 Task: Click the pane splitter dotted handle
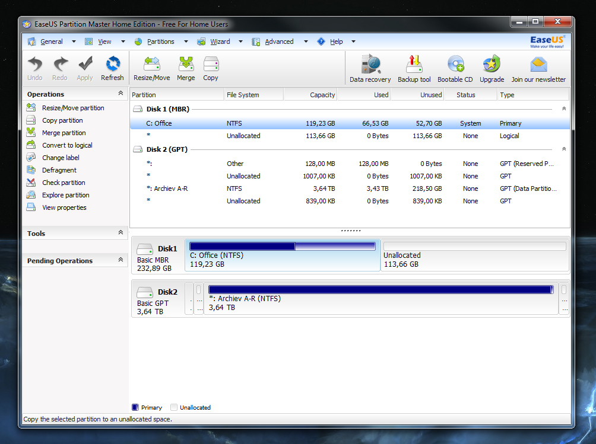click(351, 231)
